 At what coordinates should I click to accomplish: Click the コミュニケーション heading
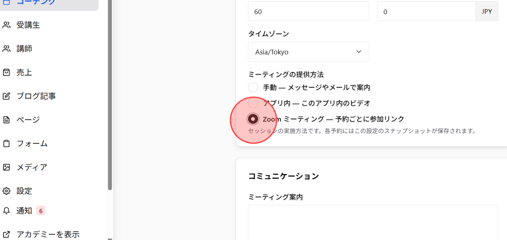click(x=284, y=176)
